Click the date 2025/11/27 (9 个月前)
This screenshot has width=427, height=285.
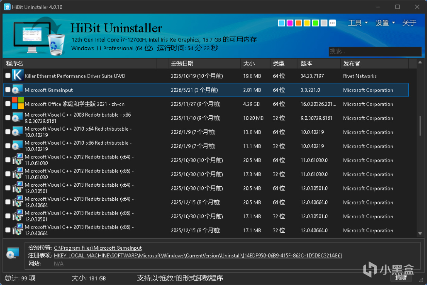(x=195, y=104)
